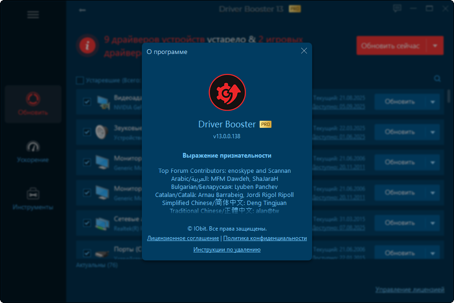Screen dimensions: 454x303
Task: Go back with the arrow in title bar
Action: coord(82,10)
